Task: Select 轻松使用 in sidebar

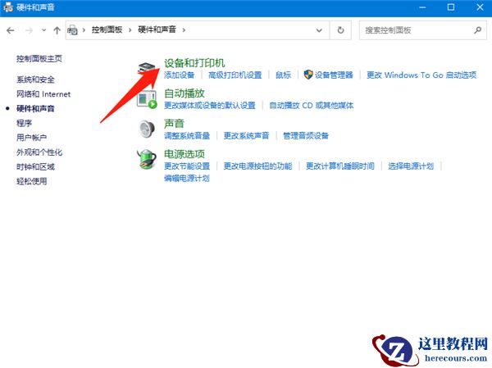Action: tap(32, 181)
